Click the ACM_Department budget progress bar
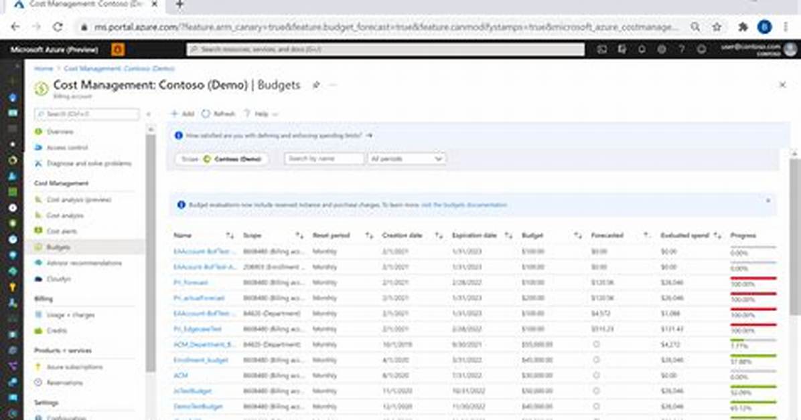This screenshot has height=420, width=801. [753, 341]
